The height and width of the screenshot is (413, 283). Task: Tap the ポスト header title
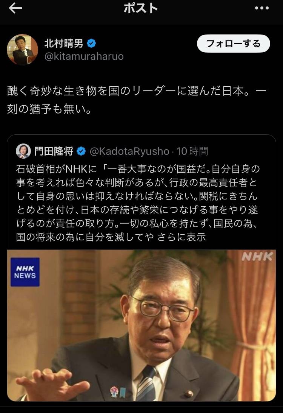tap(141, 8)
